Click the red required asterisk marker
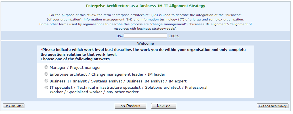The width and height of the screenshot is (293, 114). click(x=41, y=50)
